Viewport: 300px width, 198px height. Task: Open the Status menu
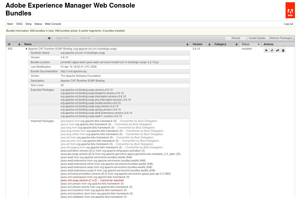(38, 24)
